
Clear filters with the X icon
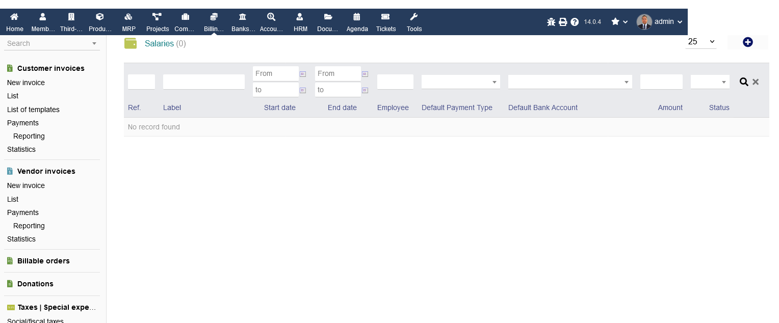(x=756, y=82)
